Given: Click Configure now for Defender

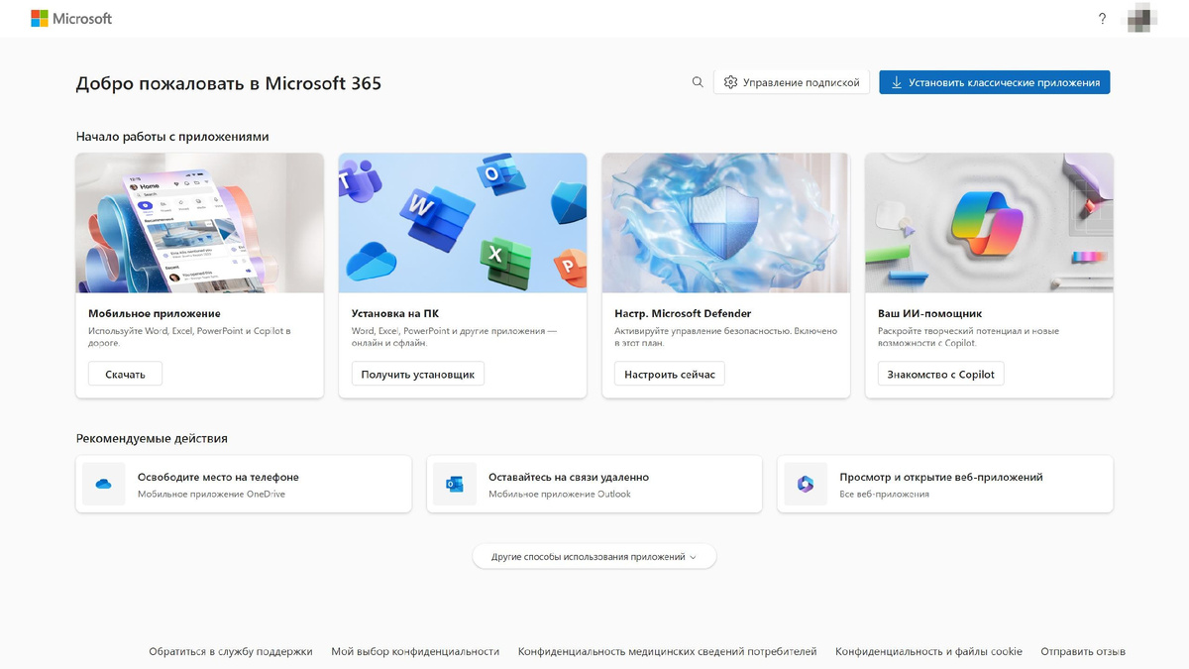Looking at the screenshot, I should coord(670,374).
